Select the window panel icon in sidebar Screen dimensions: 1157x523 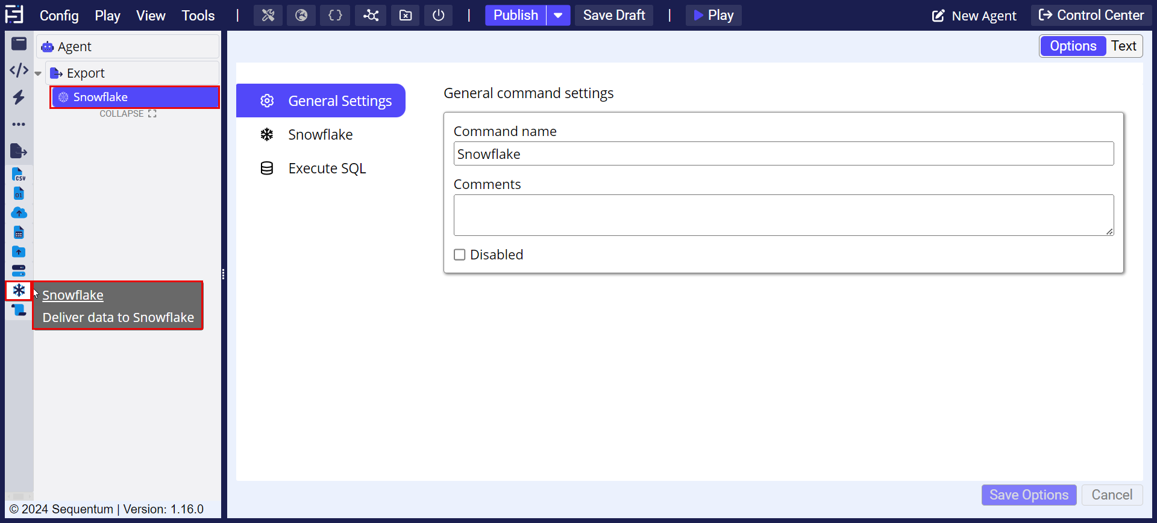(x=19, y=44)
